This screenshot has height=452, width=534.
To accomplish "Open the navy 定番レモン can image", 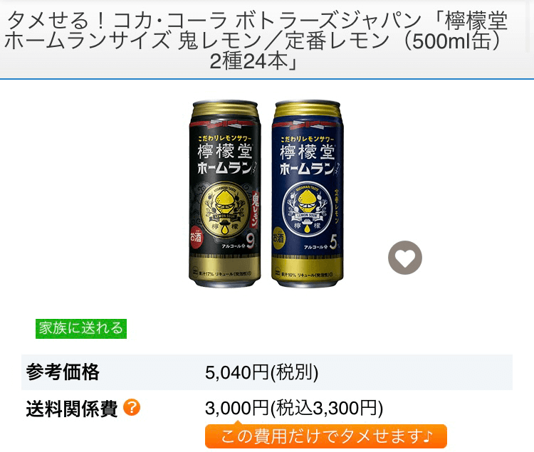I will pyautogui.click(x=307, y=194).
